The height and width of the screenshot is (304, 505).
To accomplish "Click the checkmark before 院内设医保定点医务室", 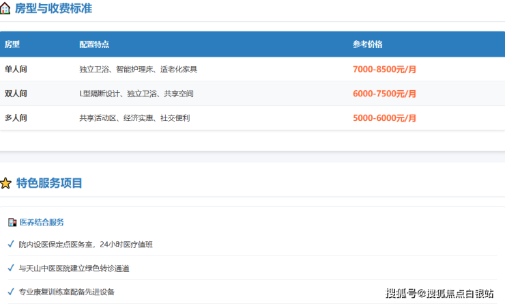I will 10,244.
